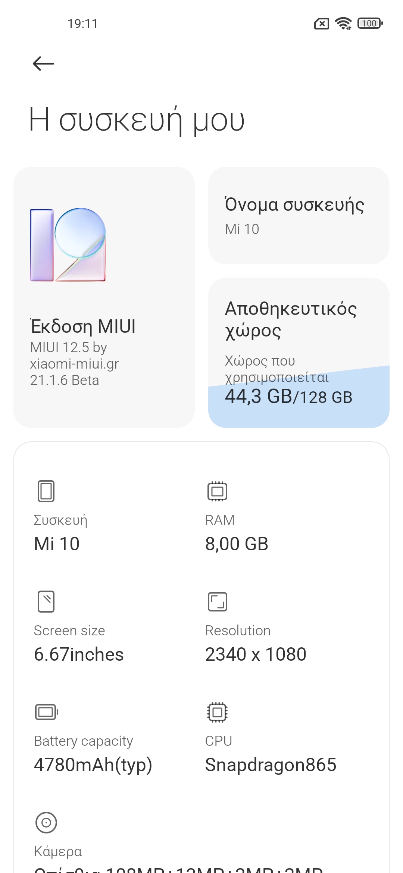Tap the Battery capacity icon
Viewport: 403px width, 873px height.
pos(46,712)
